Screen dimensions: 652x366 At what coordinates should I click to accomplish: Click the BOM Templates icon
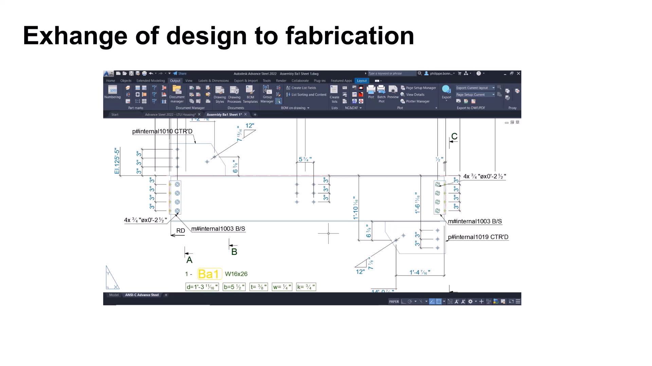(250, 90)
